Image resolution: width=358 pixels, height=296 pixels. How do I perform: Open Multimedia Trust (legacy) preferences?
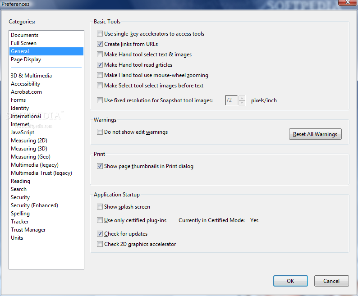46,173
